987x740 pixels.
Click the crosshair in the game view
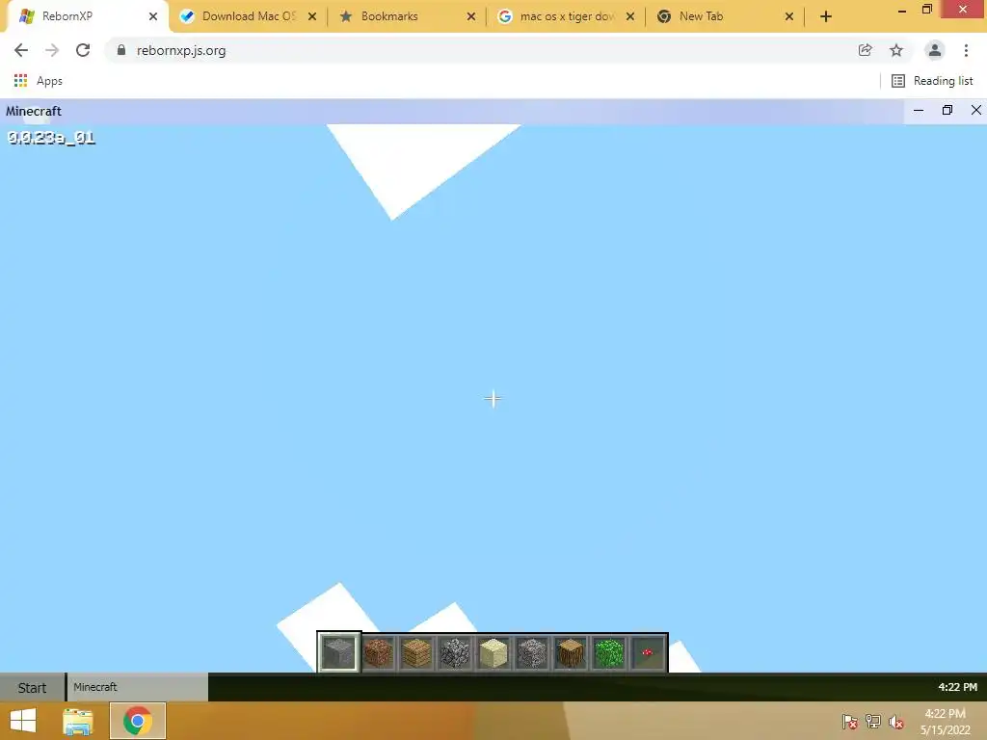click(x=493, y=399)
